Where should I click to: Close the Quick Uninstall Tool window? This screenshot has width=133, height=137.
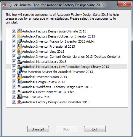tap(124, 4)
